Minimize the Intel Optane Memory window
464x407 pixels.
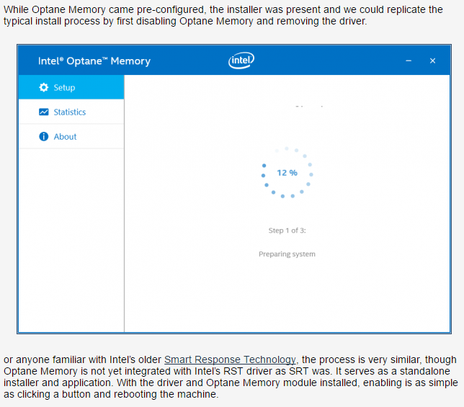point(409,61)
